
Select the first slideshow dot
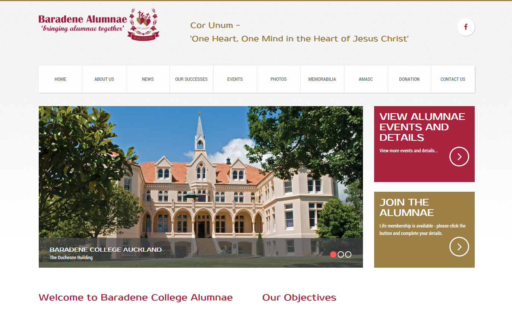coord(334,255)
